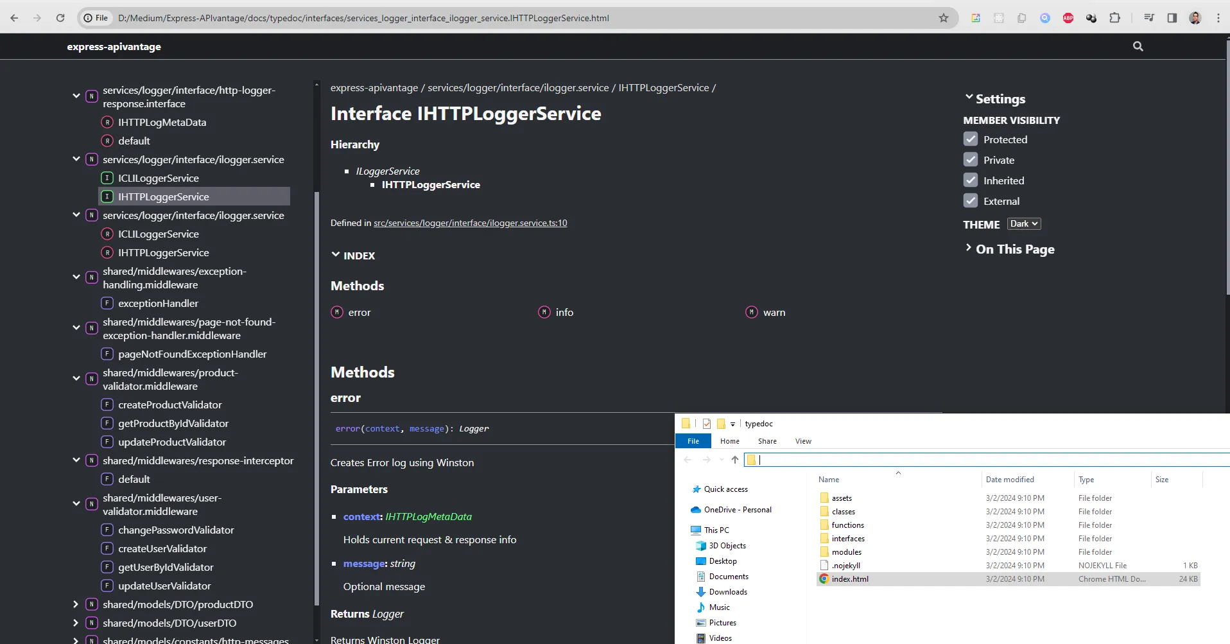1230x644 pixels.
Task: Click the error method icon in index
Action: pos(337,312)
